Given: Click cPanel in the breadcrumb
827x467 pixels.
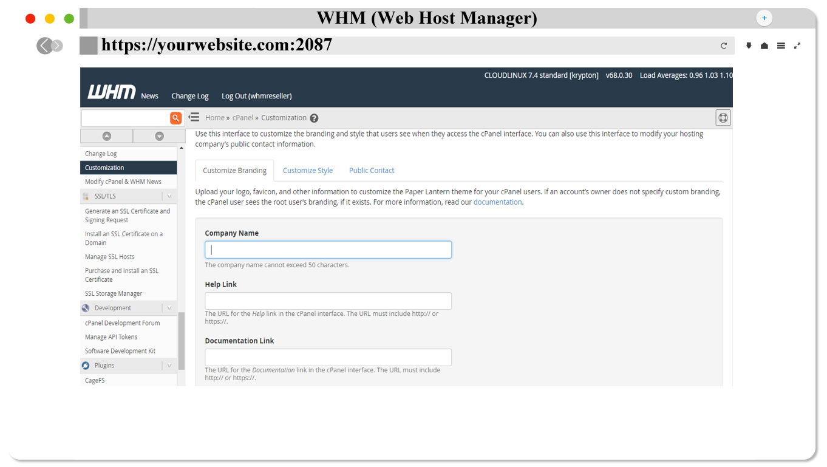Looking at the screenshot, I should (x=243, y=118).
